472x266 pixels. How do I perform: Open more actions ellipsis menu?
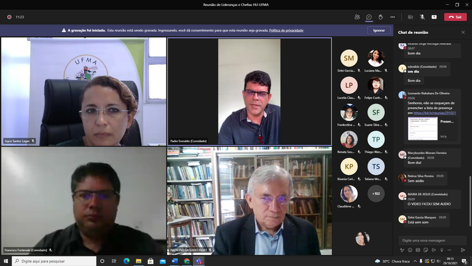393,17
